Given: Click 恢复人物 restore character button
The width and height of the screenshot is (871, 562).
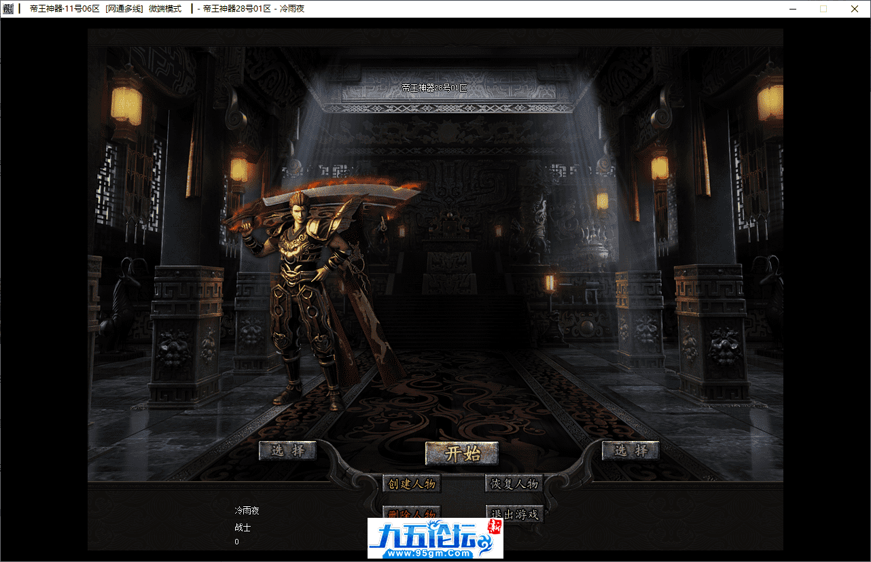Looking at the screenshot, I should [x=514, y=484].
